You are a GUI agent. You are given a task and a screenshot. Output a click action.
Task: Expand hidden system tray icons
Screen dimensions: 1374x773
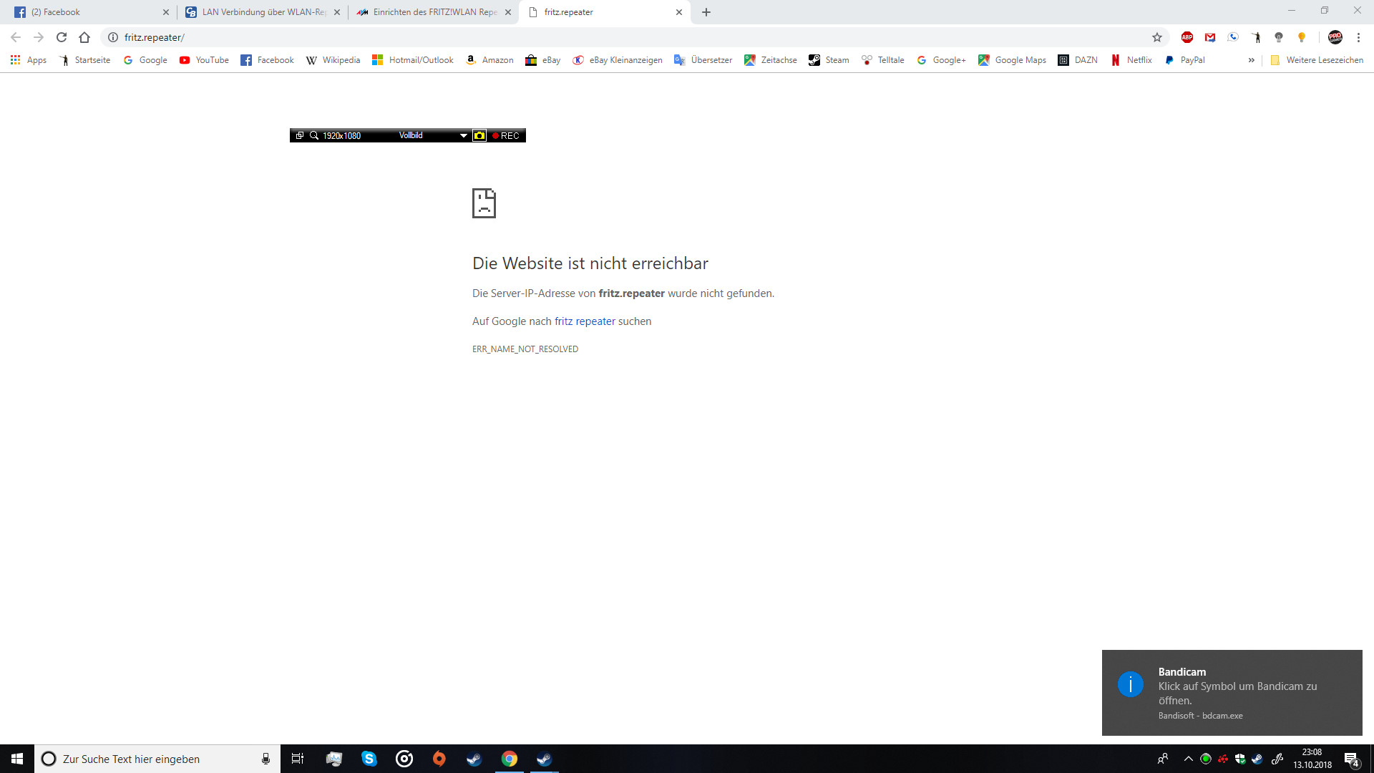(1188, 759)
